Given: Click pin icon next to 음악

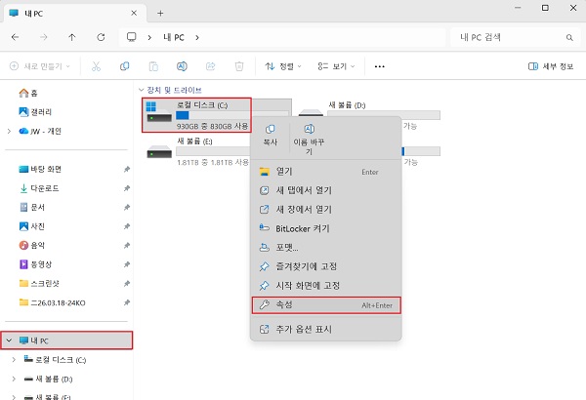Looking at the screenshot, I should 127,246.
